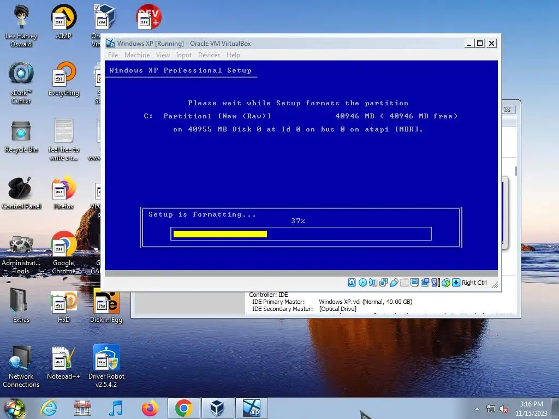Select the HxD desktop shortcut
Viewport: 559px width, 419px height.
63,306
